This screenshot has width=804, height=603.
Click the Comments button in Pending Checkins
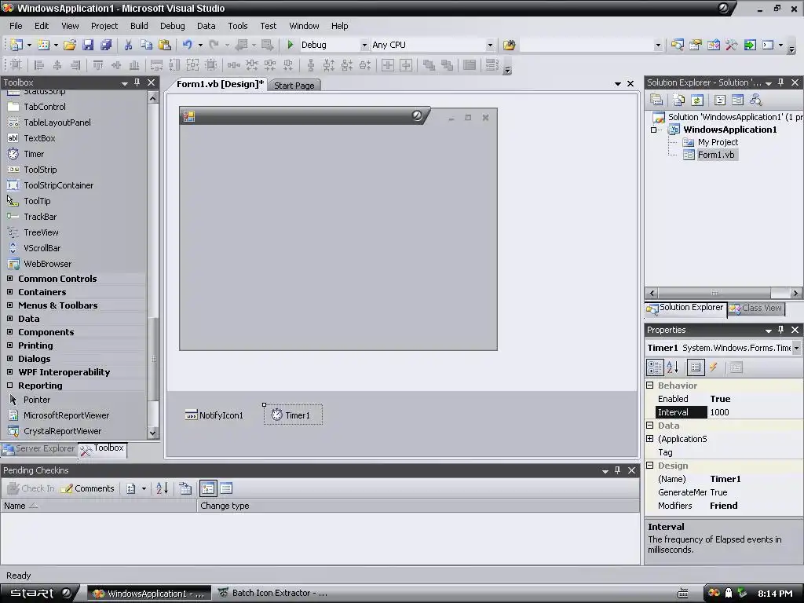coord(88,488)
